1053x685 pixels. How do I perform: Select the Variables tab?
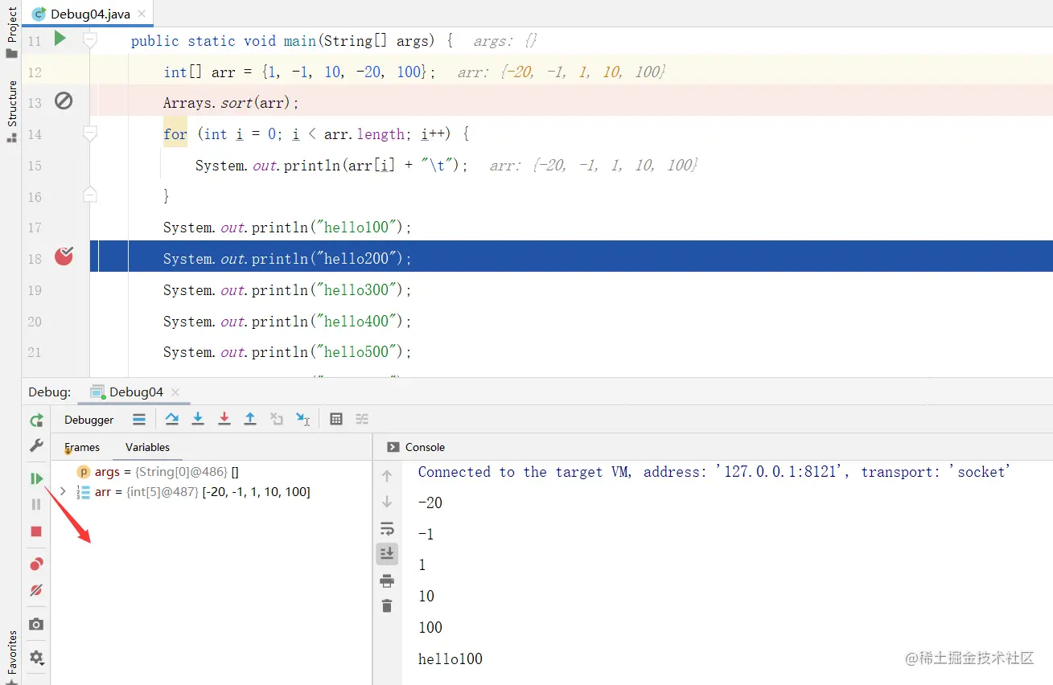click(147, 447)
